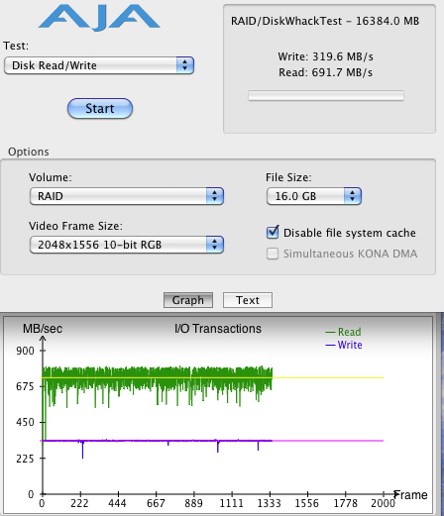Open the Volume dropdown showing RAID
Viewport: 444px width, 516px height.
click(x=127, y=196)
